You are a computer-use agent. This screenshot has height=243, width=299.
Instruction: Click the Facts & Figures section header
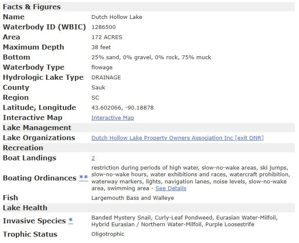click(32, 7)
